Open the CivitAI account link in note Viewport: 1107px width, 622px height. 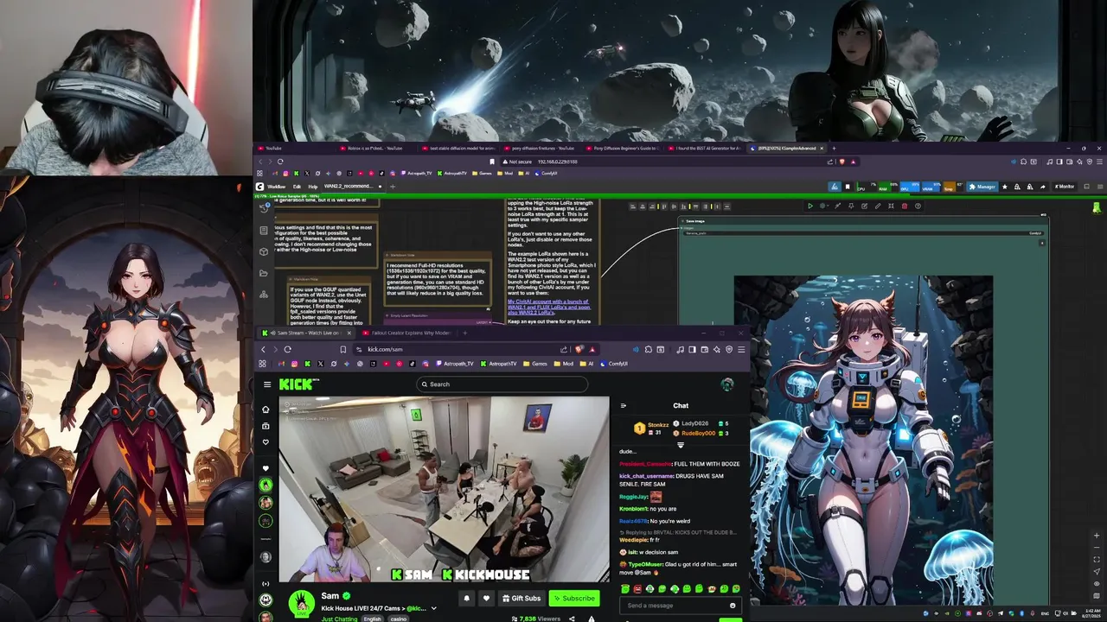coord(548,306)
